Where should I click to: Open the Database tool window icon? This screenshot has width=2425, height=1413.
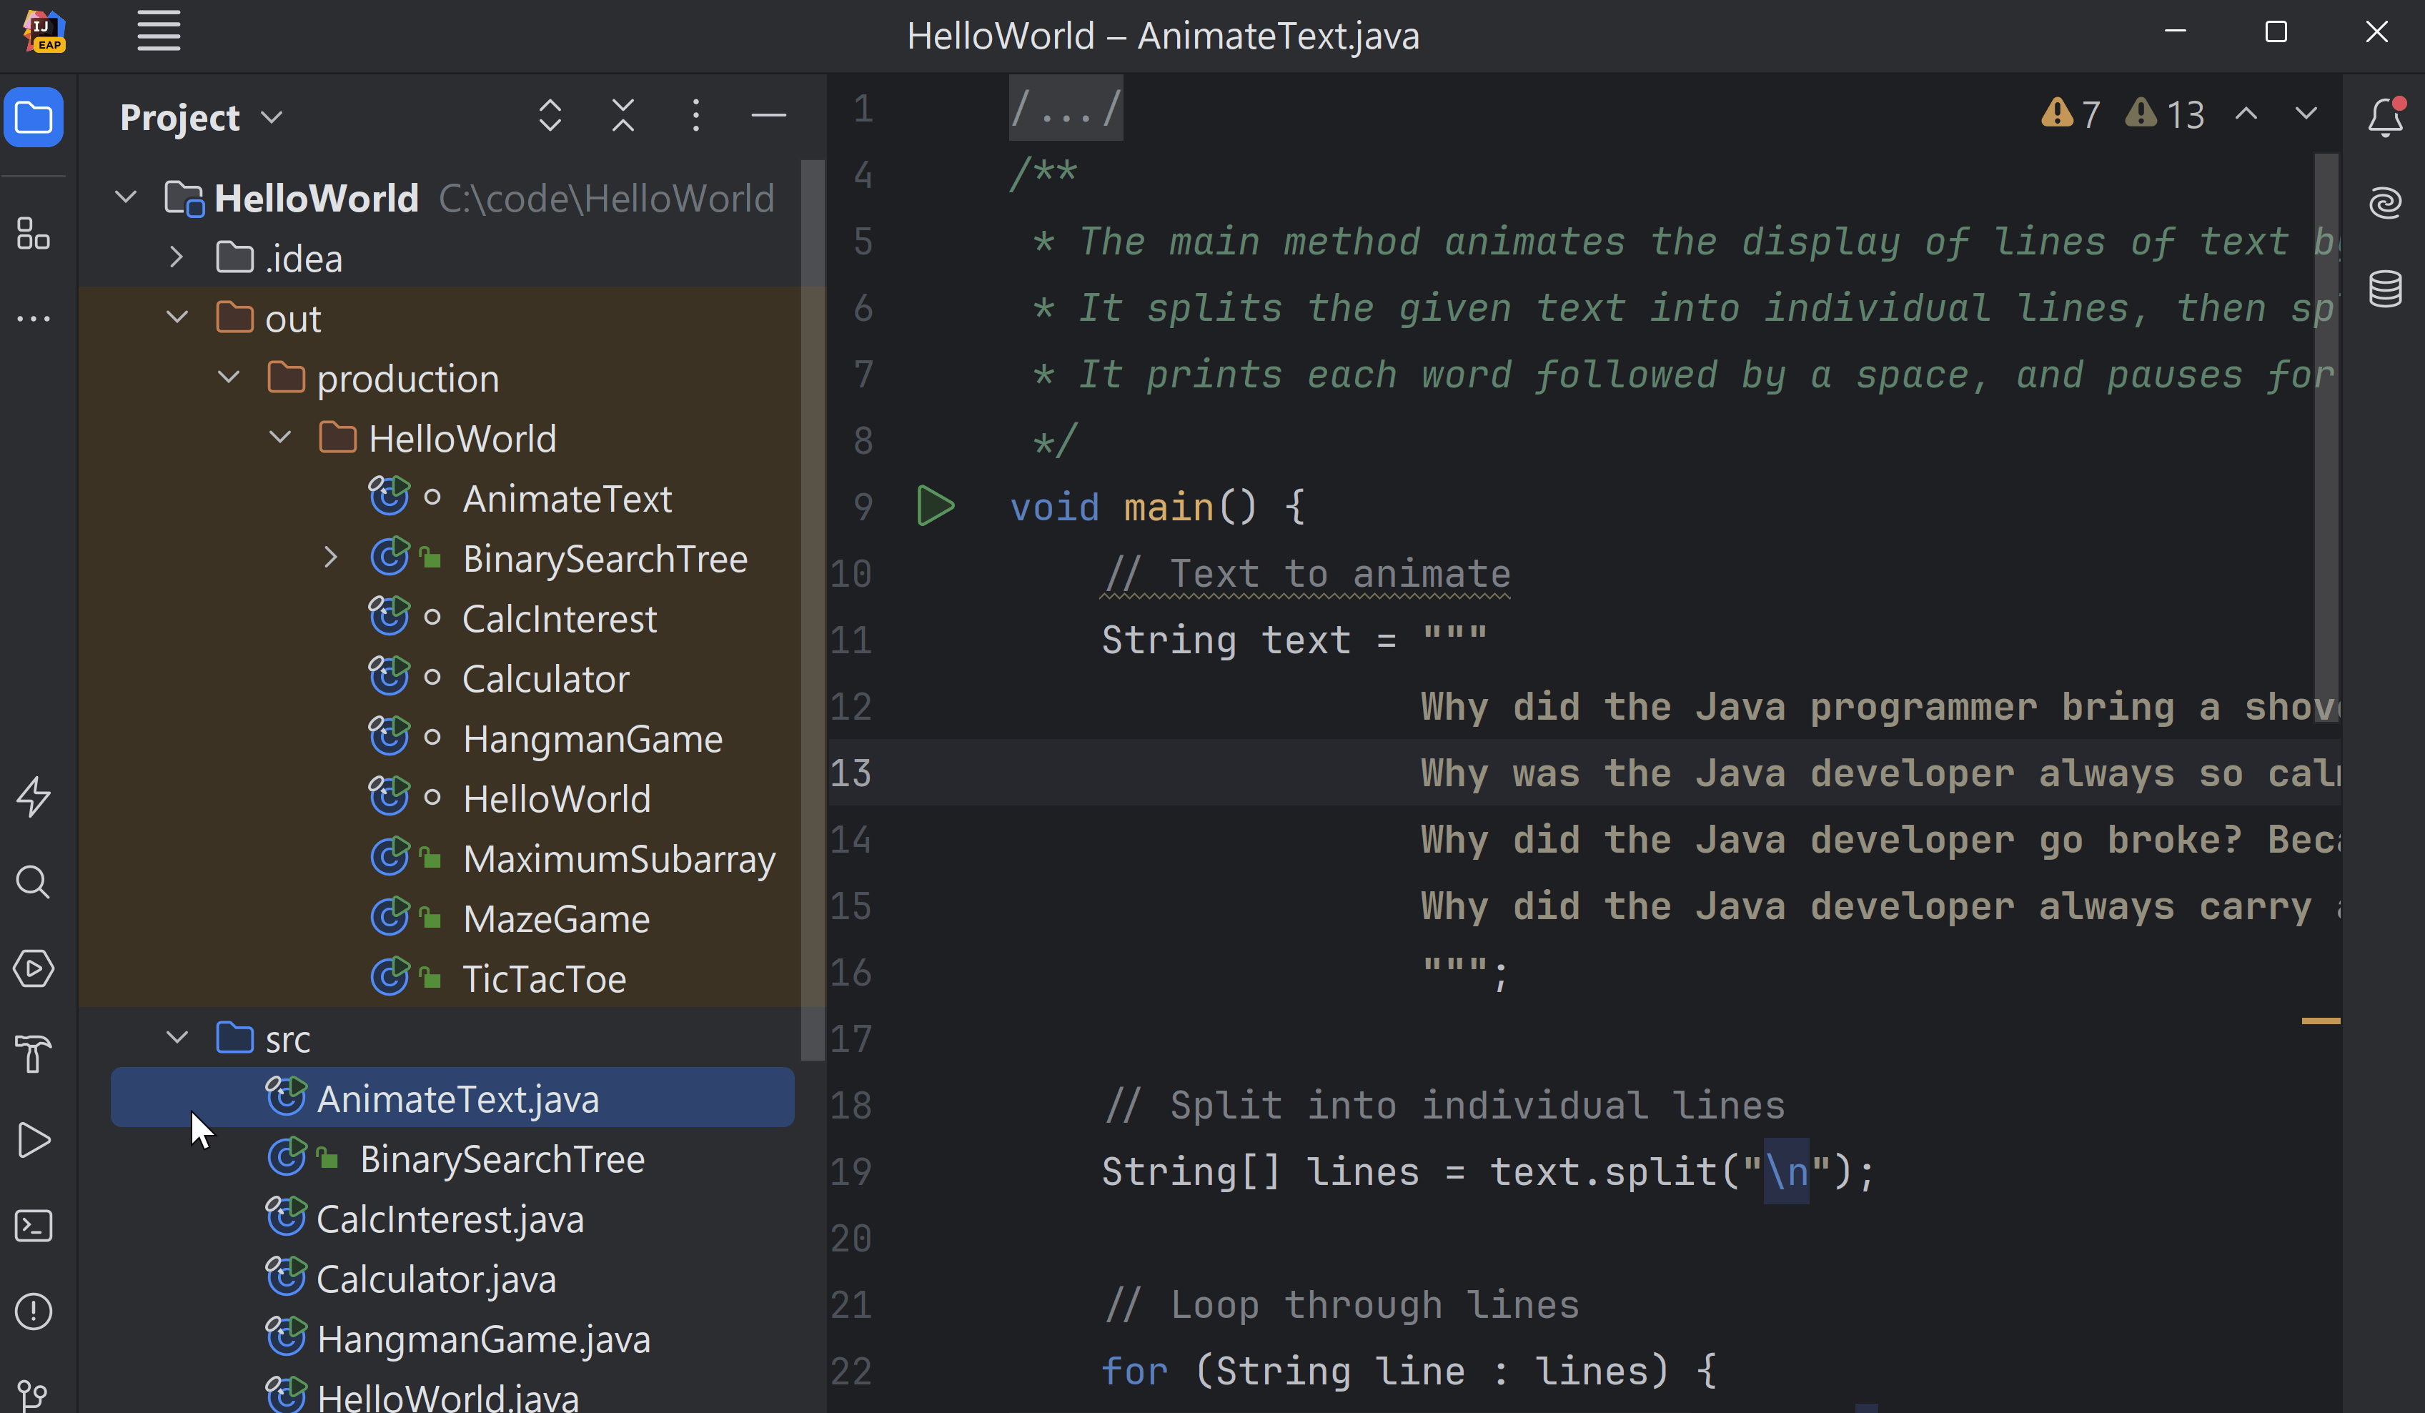(x=2384, y=288)
